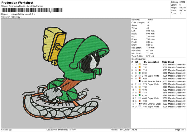The height and width of the screenshot is (132, 187).
Task: Click the 'Color changes:' label
Action: [x=138, y=22]
